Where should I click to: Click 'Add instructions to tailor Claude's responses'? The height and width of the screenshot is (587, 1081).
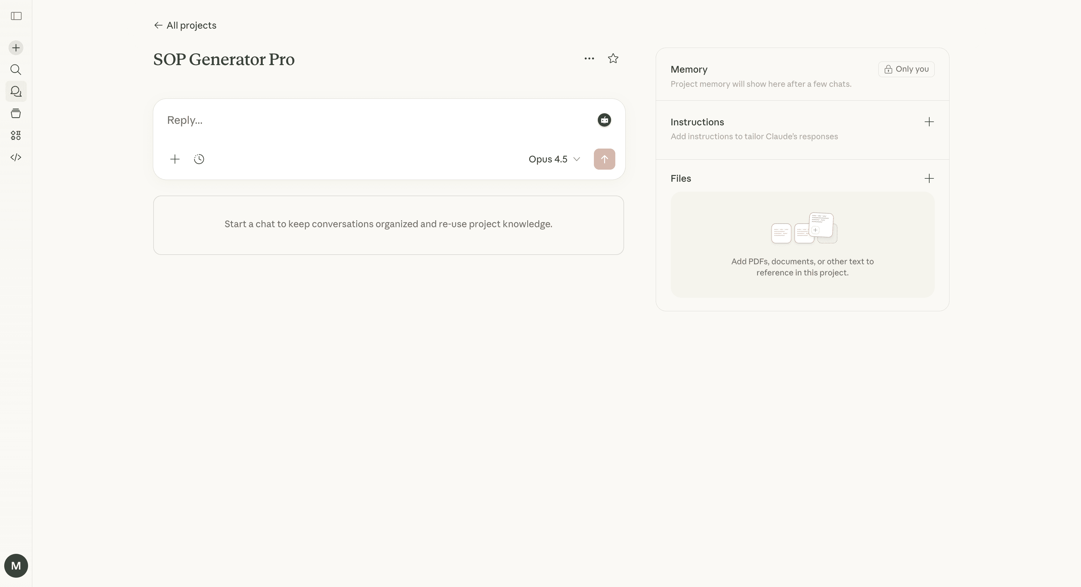754,136
